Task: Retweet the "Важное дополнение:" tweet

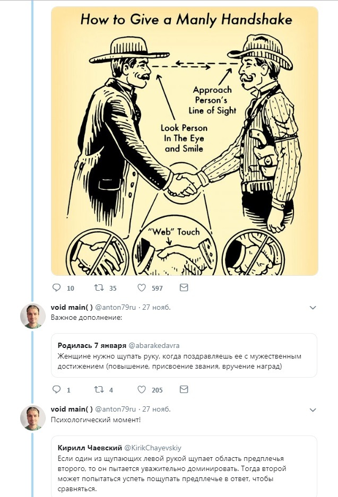Action: click(x=98, y=390)
